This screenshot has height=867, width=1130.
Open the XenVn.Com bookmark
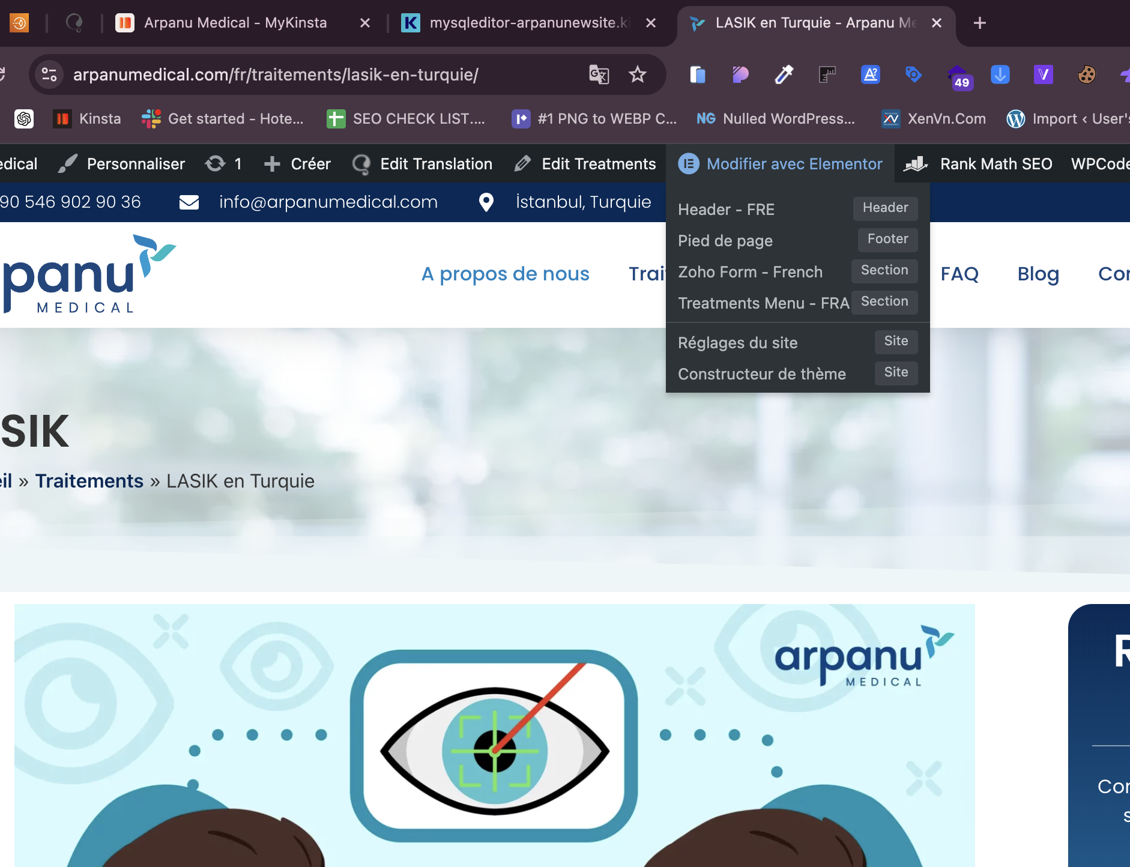coord(934,119)
